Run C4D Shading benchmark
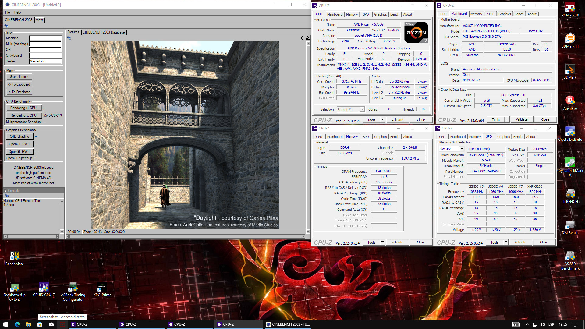Screen dimensions: 585x329 coord(19,136)
